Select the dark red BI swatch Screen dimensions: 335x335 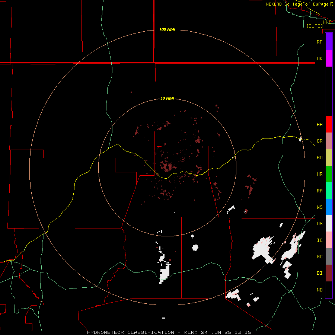[x=329, y=273]
